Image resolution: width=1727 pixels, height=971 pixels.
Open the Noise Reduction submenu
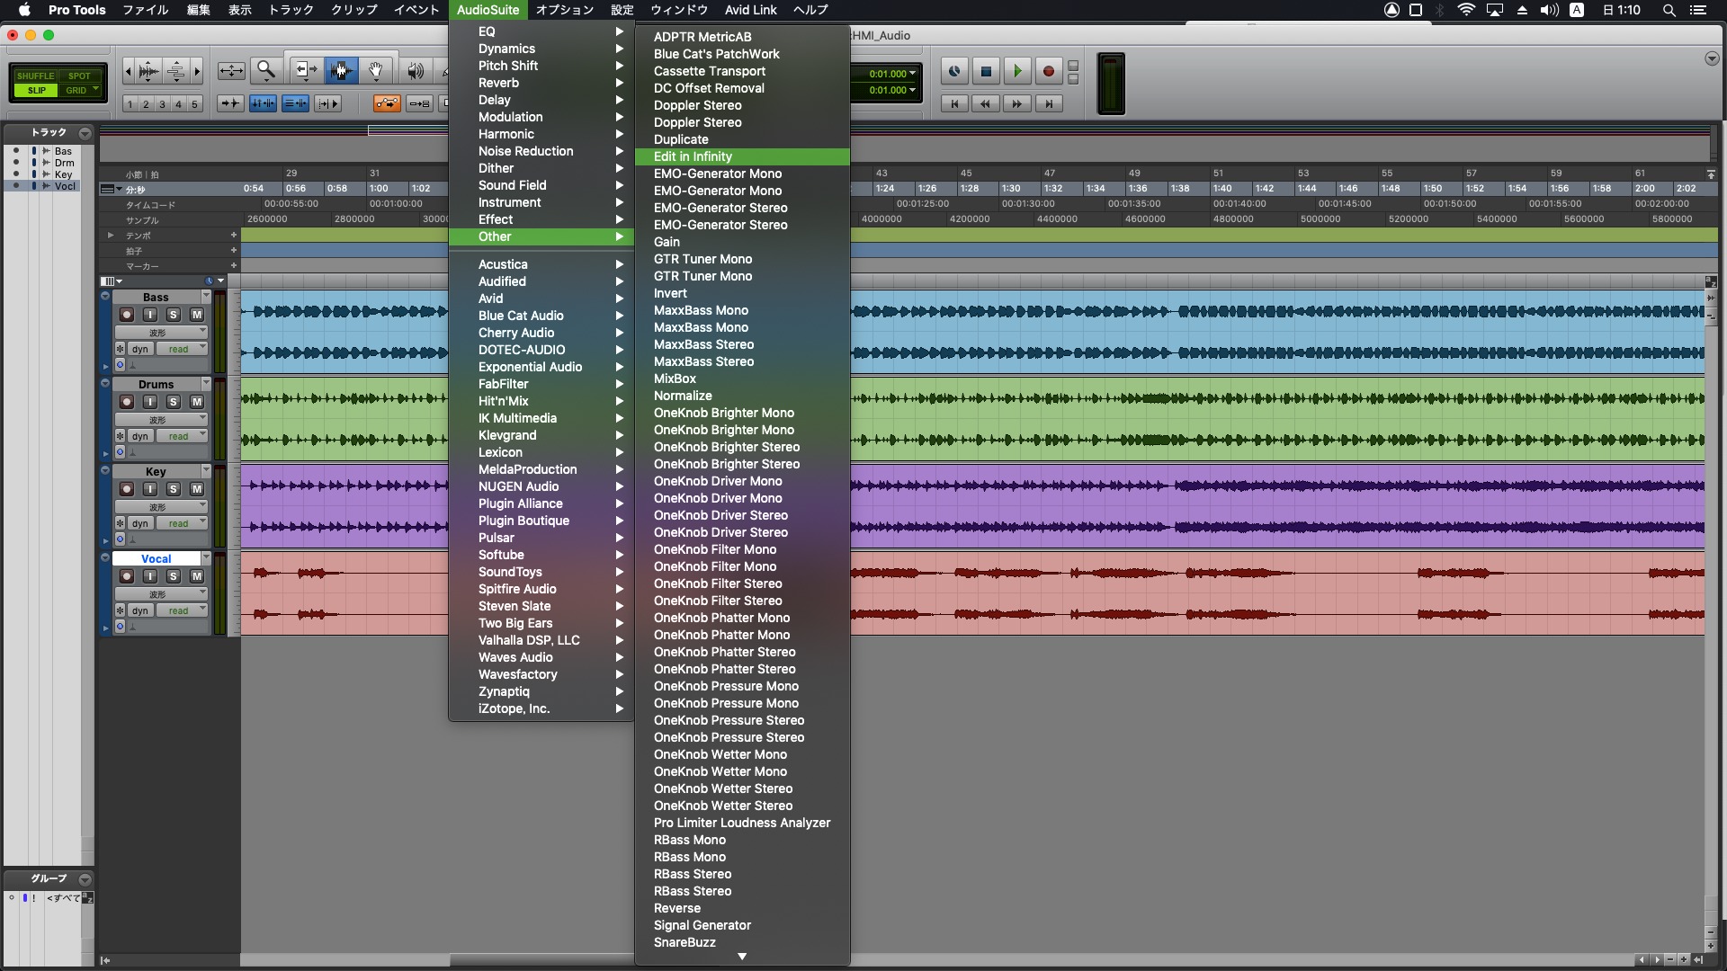click(541, 151)
